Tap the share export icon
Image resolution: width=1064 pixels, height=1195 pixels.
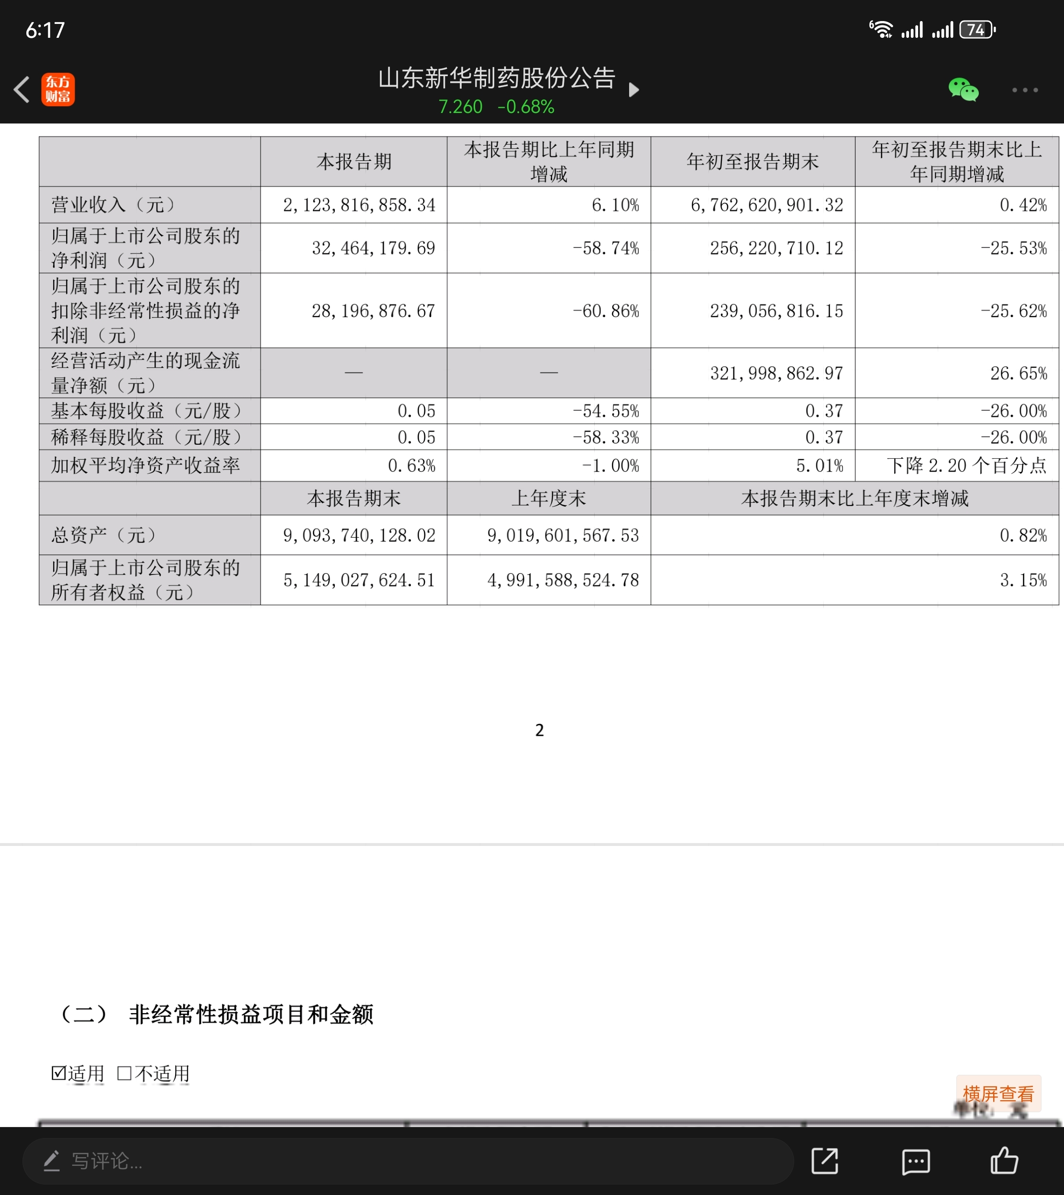point(824,1161)
